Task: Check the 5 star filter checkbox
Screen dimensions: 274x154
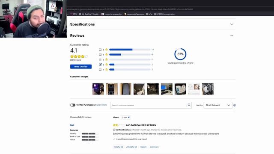Action: click(100, 50)
